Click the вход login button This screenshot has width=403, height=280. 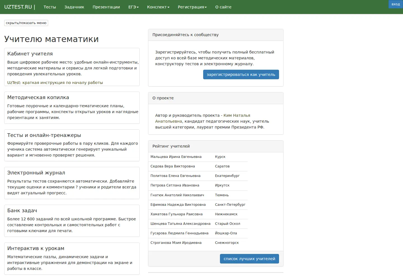(396, 4)
